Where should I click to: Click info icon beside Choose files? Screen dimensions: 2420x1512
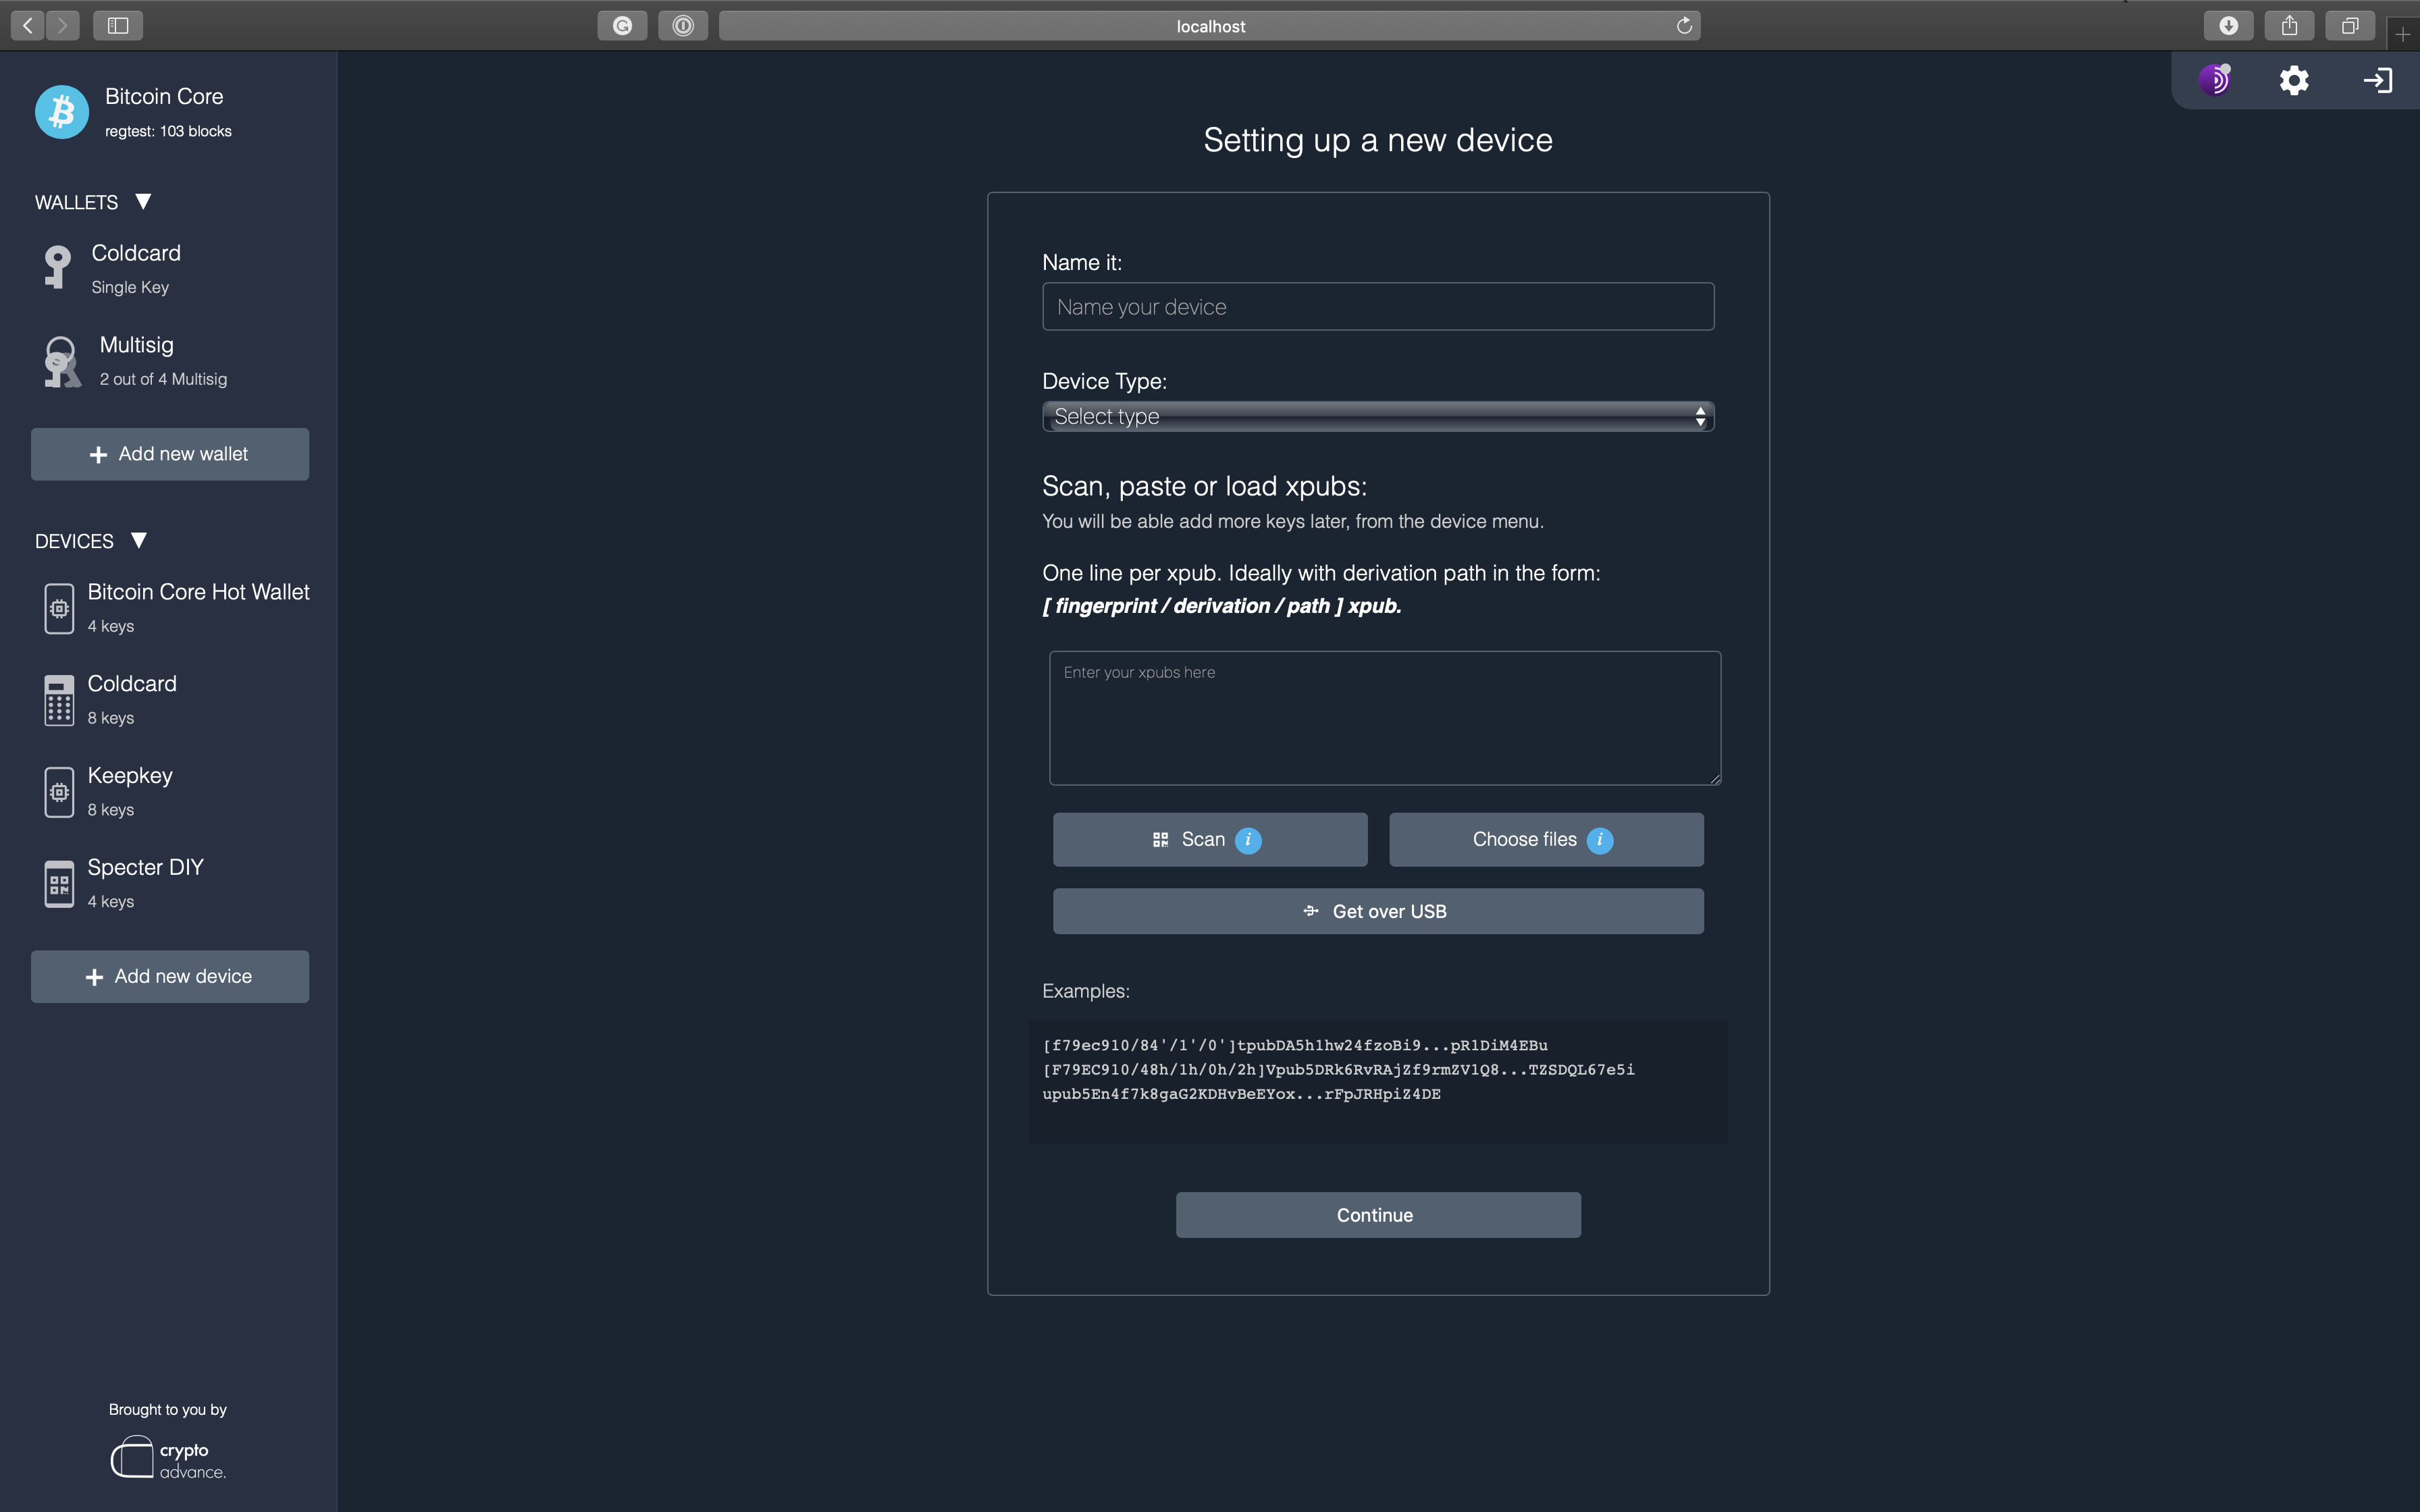point(1600,840)
